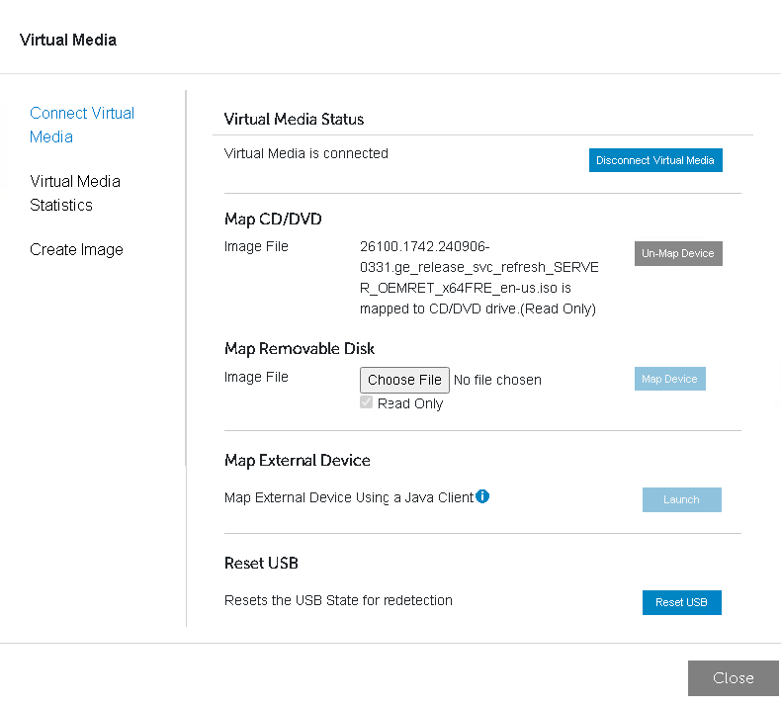Click the mapped ISO file name text
The height and width of the screenshot is (707, 781).
pos(478,277)
